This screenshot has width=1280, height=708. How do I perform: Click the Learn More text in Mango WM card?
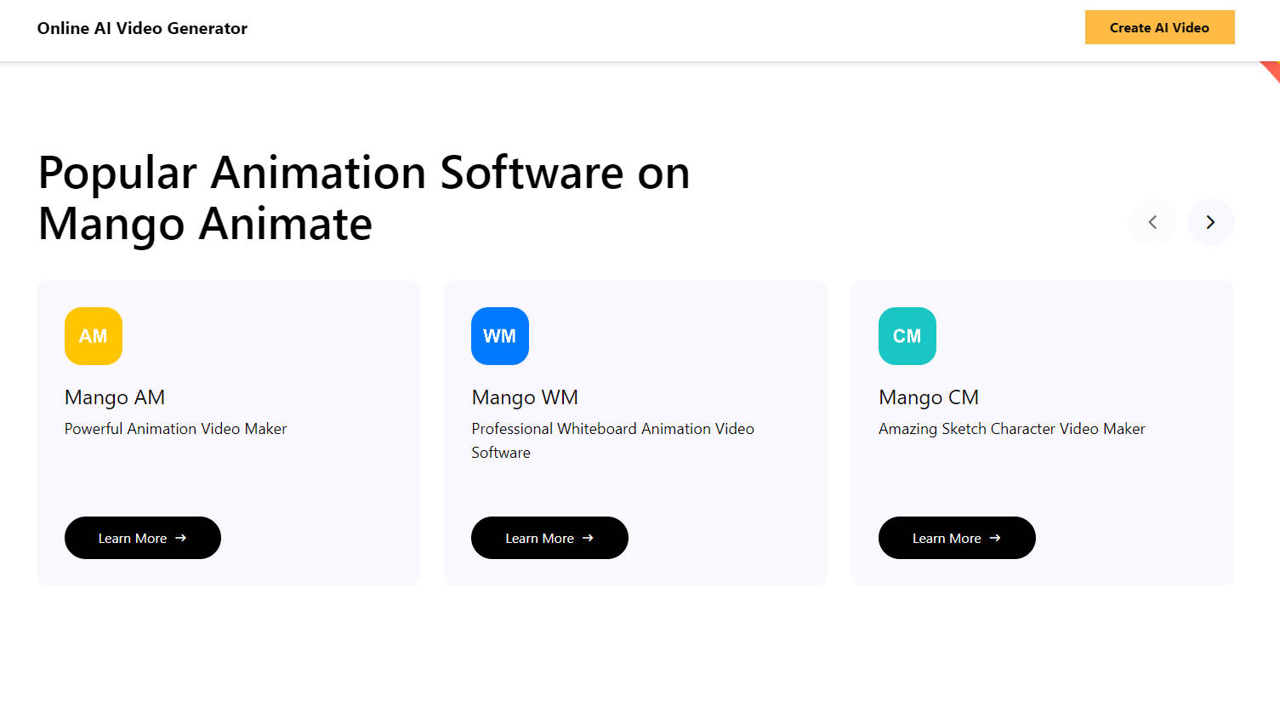click(539, 539)
